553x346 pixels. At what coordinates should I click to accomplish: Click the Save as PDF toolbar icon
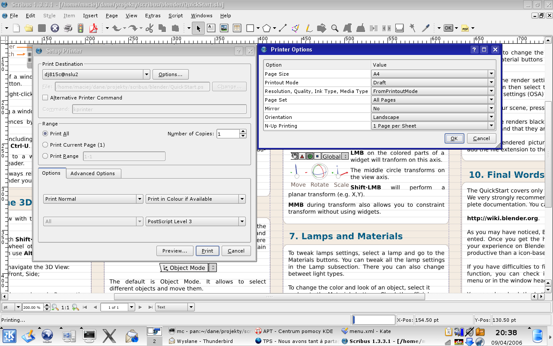tap(93, 29)
